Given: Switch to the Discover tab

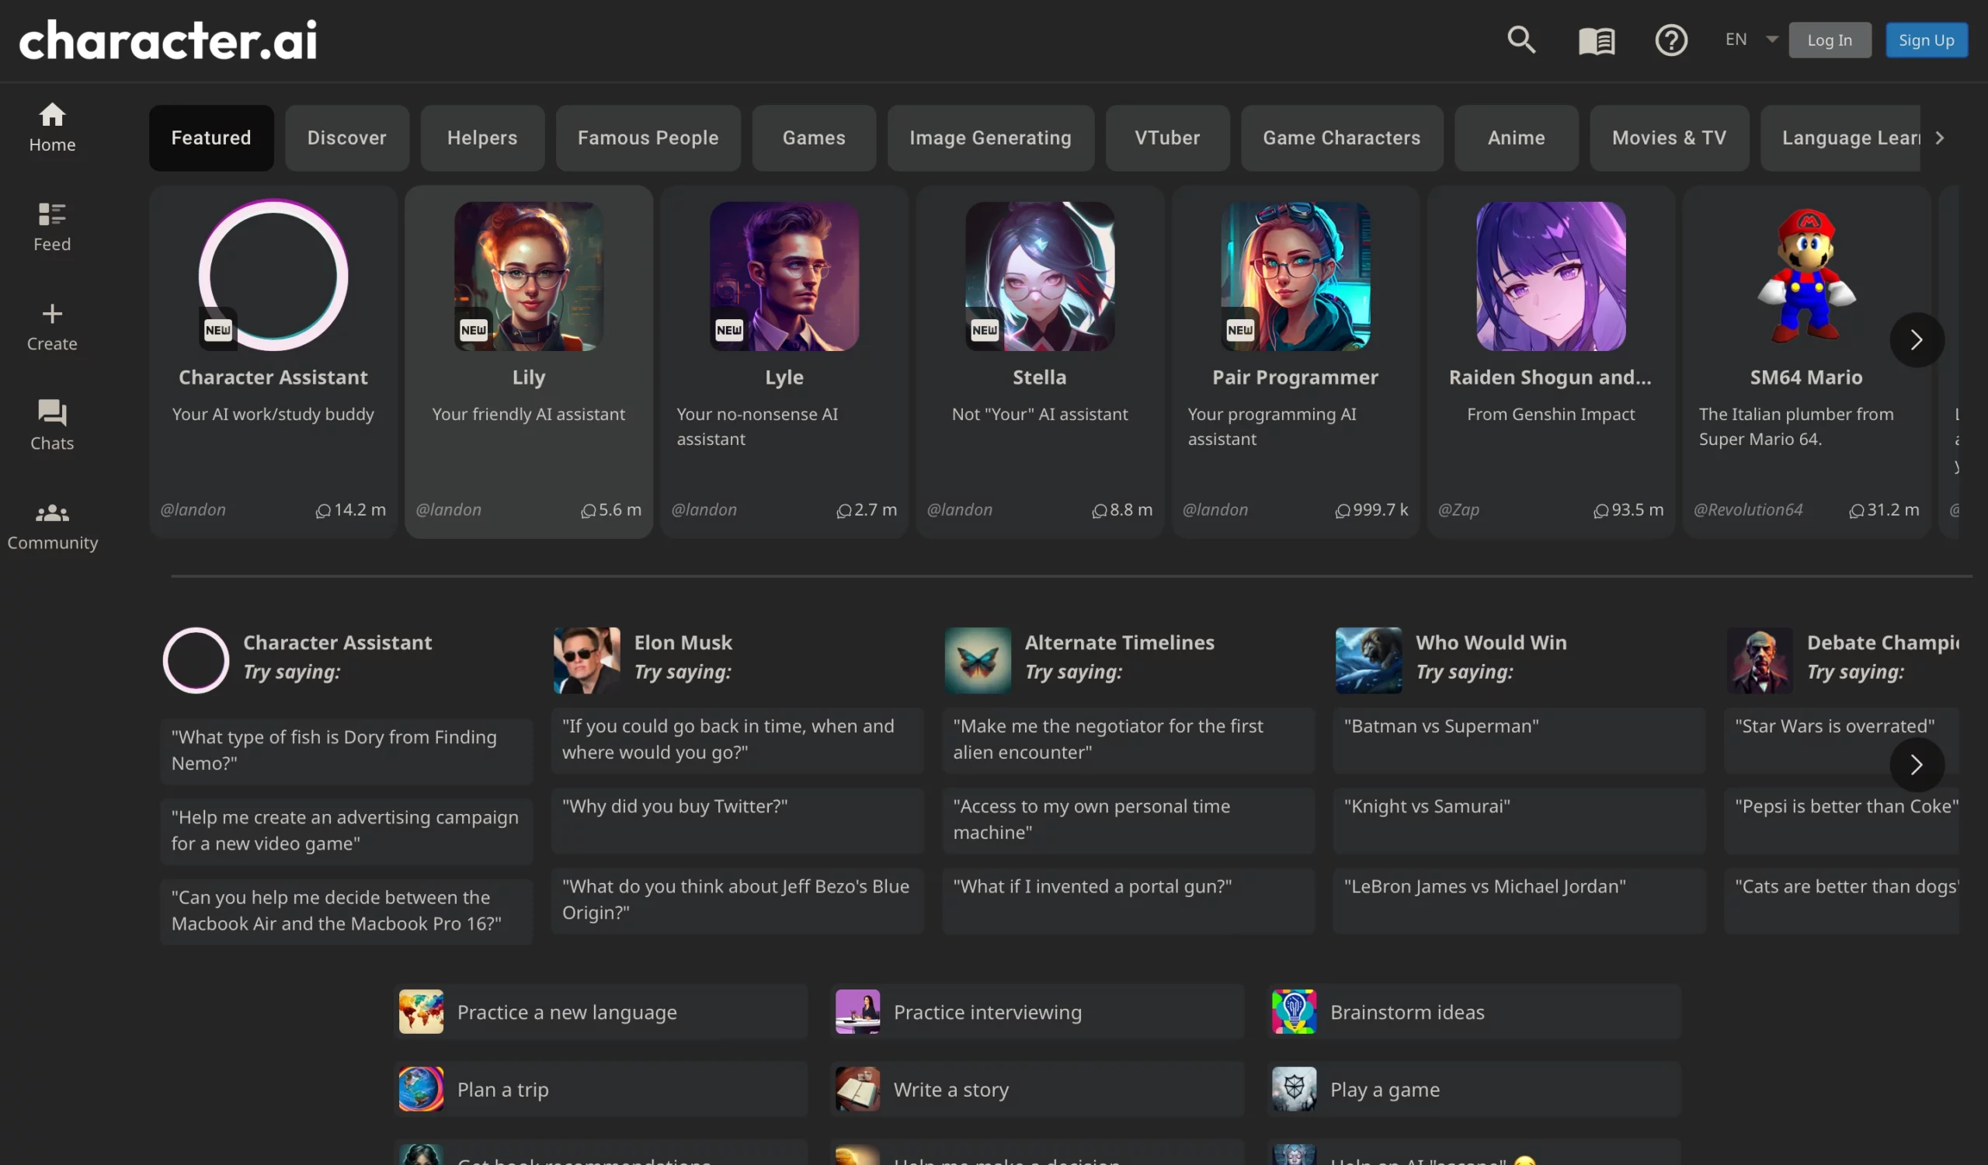Looking at the screenshot, I should 346,138.
